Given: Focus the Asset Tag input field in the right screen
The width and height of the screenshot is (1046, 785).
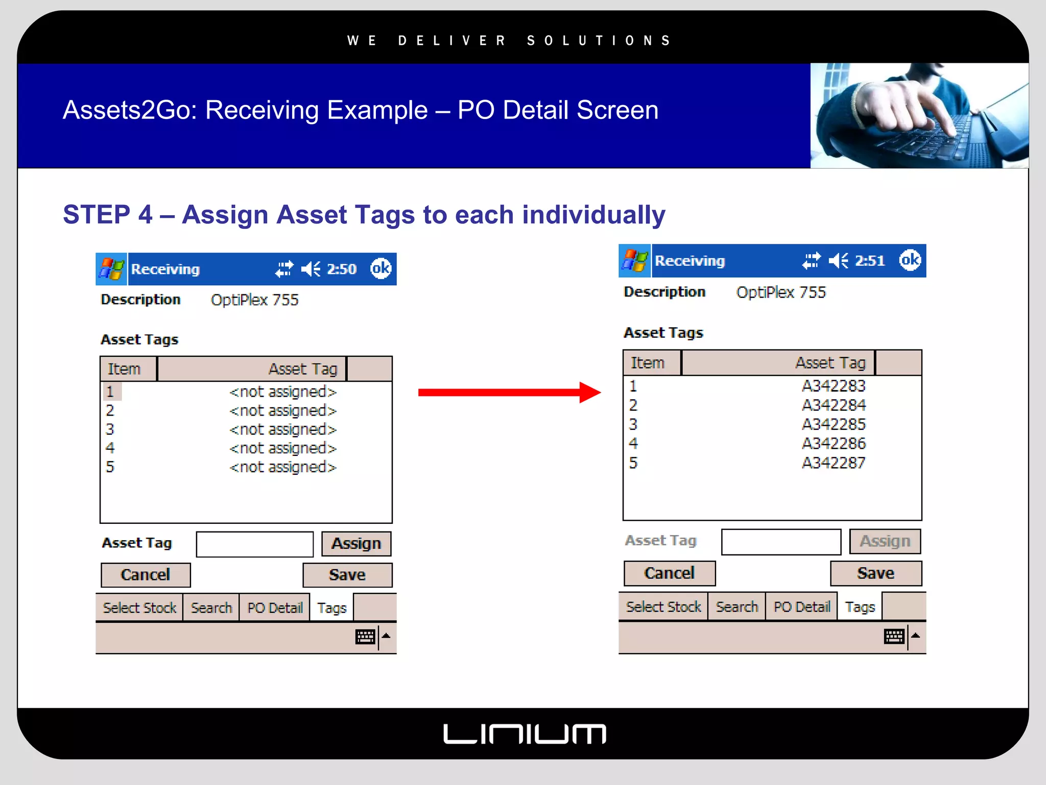Looking at the screenshot, I should [x=781, y=542].
